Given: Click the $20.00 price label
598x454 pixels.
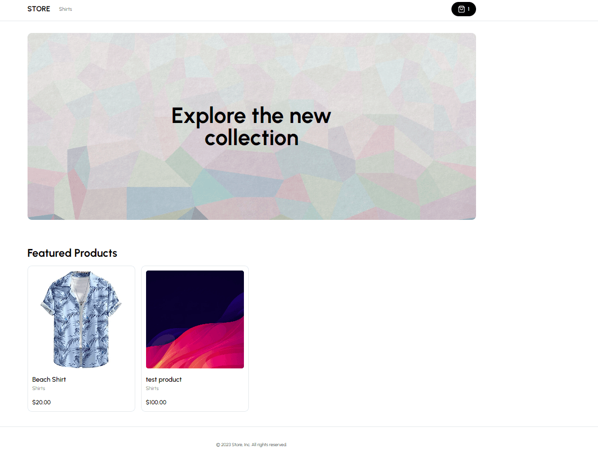Looking at the screenshot, I should tap(41, 402).
